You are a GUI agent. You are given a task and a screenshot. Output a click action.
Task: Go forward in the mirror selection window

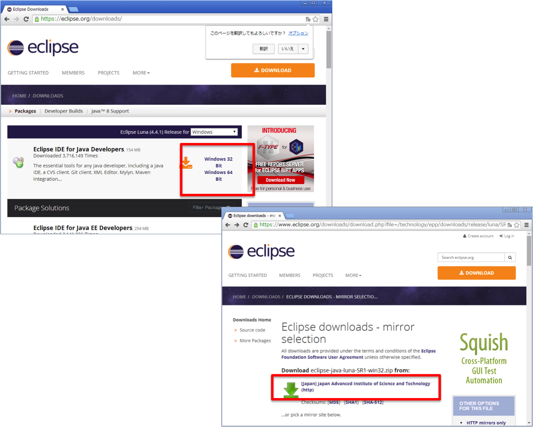[x=237, y=225]
